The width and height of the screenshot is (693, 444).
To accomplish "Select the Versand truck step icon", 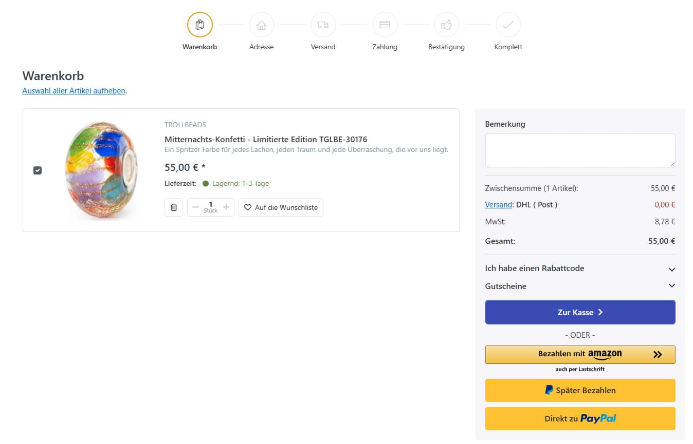I will click(x=323, y=25).
